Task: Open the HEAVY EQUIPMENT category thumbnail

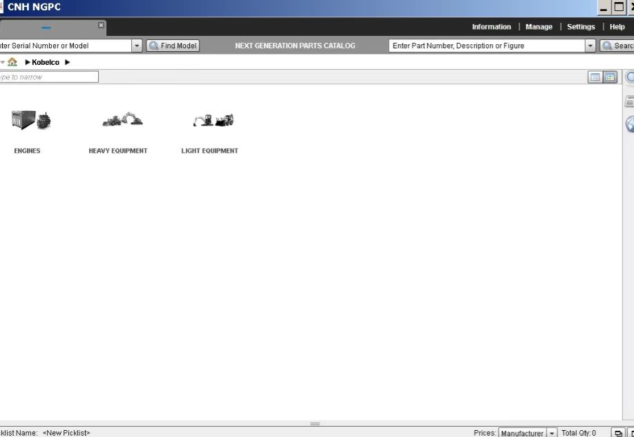Action: 122,119
